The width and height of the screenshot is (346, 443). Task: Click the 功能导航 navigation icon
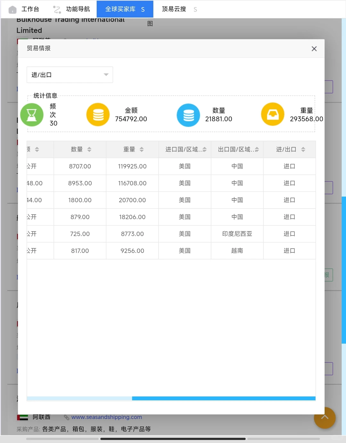(x=57, y=9)
